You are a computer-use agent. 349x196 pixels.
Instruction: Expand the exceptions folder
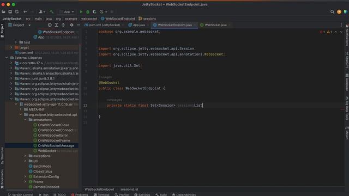click(25, 156)
